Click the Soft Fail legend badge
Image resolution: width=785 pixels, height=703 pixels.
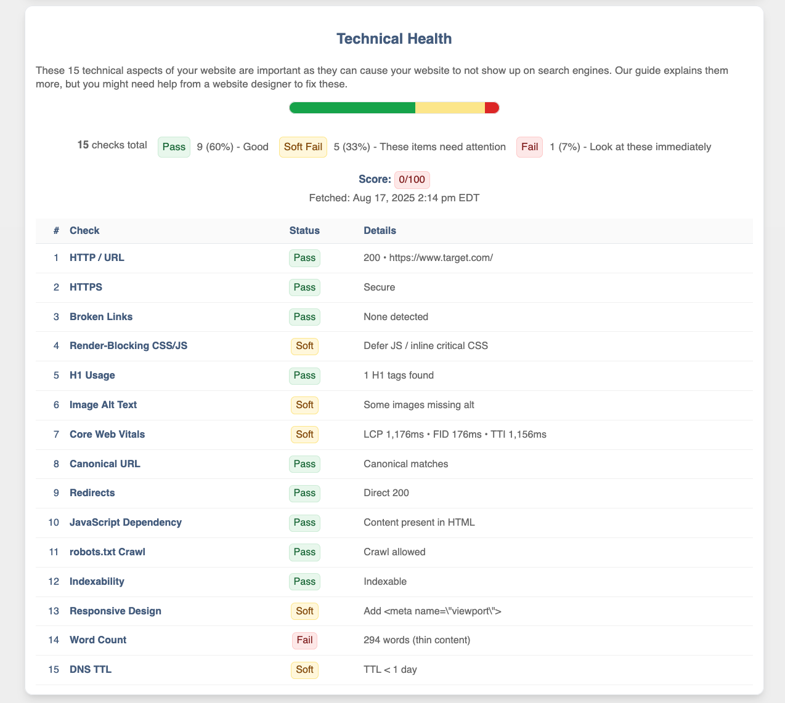point(303,147)
